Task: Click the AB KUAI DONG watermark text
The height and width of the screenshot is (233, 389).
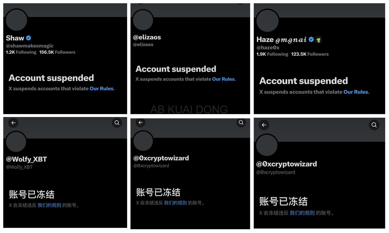Action: pyautogui.click(x=189, y=109)
